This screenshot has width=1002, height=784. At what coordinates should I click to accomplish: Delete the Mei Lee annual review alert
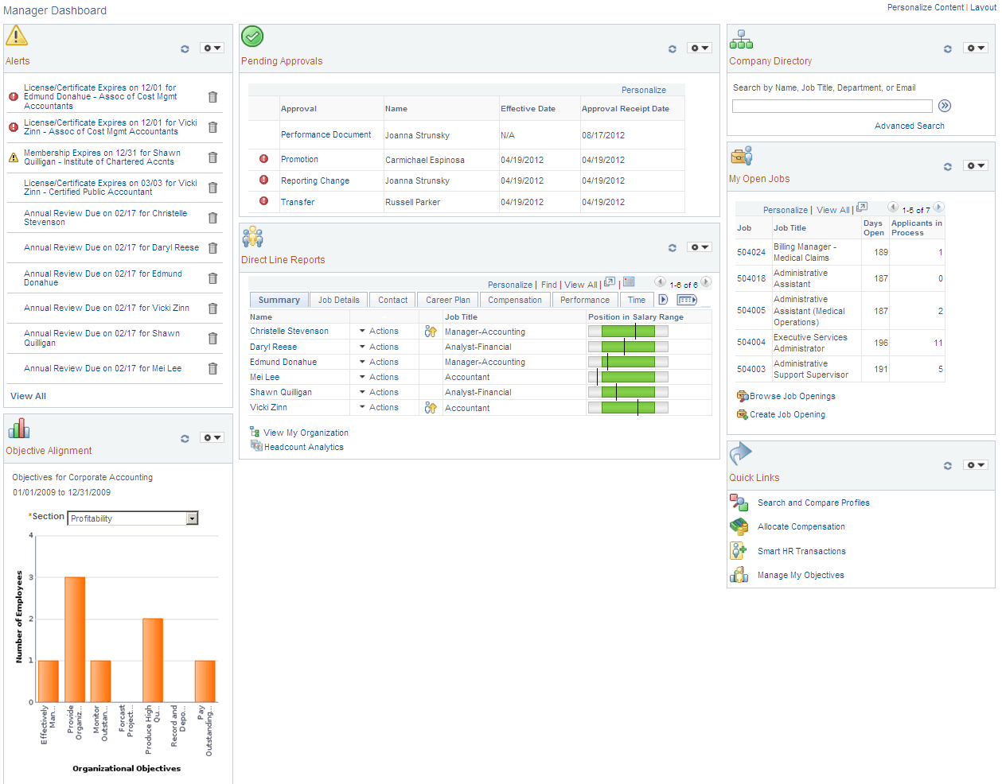click(212, 368)
